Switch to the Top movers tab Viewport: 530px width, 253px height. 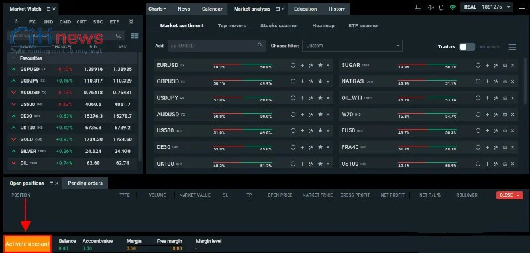(x=232, y=25)
